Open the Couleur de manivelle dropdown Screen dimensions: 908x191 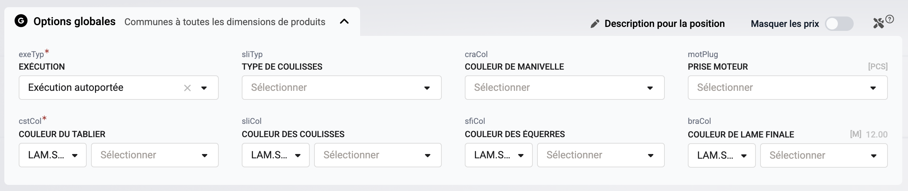click(564, 88)
